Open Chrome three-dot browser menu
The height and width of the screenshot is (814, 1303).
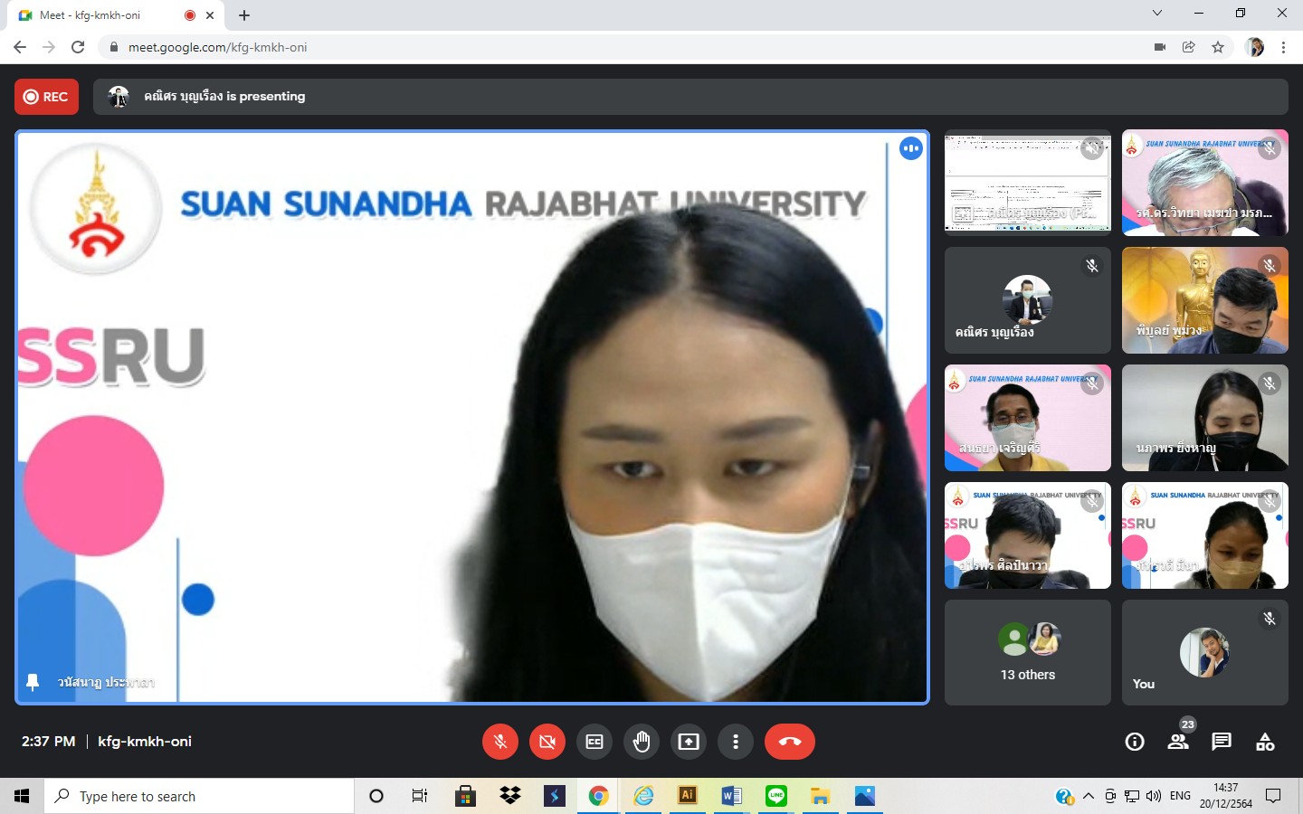click(1283, 47)
